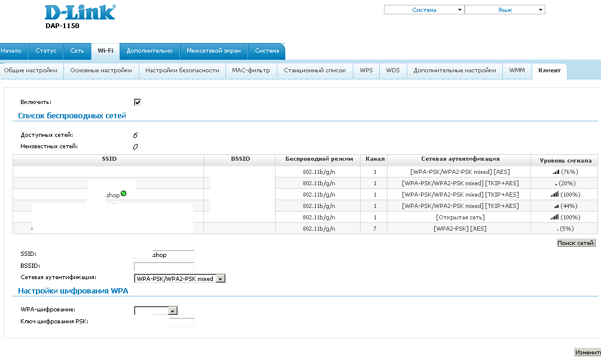Click the green connected status indicator
This screenshot has width=601, height=358.
click(x=123, y=194)
